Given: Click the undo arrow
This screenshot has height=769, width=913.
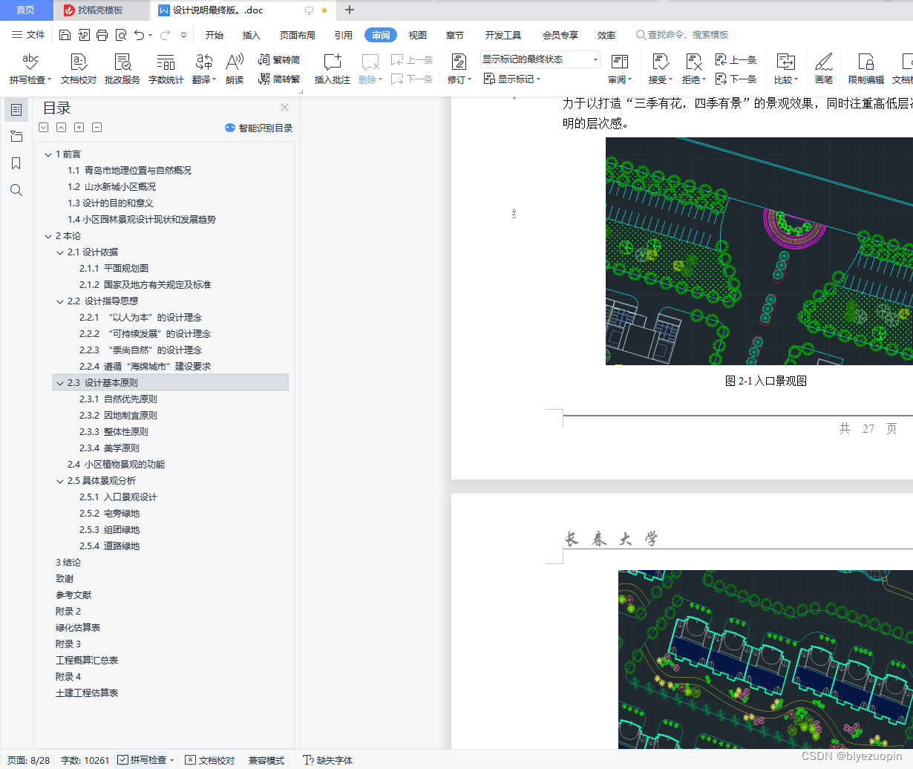Looking at the screenshot, I should coord(139,35).
